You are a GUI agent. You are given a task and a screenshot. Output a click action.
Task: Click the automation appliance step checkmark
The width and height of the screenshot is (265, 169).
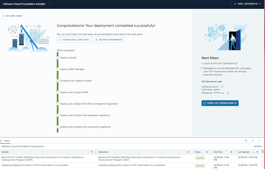(57, 127)
